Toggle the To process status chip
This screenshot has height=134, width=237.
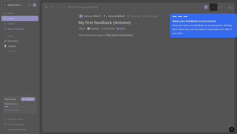pos(108,29)
